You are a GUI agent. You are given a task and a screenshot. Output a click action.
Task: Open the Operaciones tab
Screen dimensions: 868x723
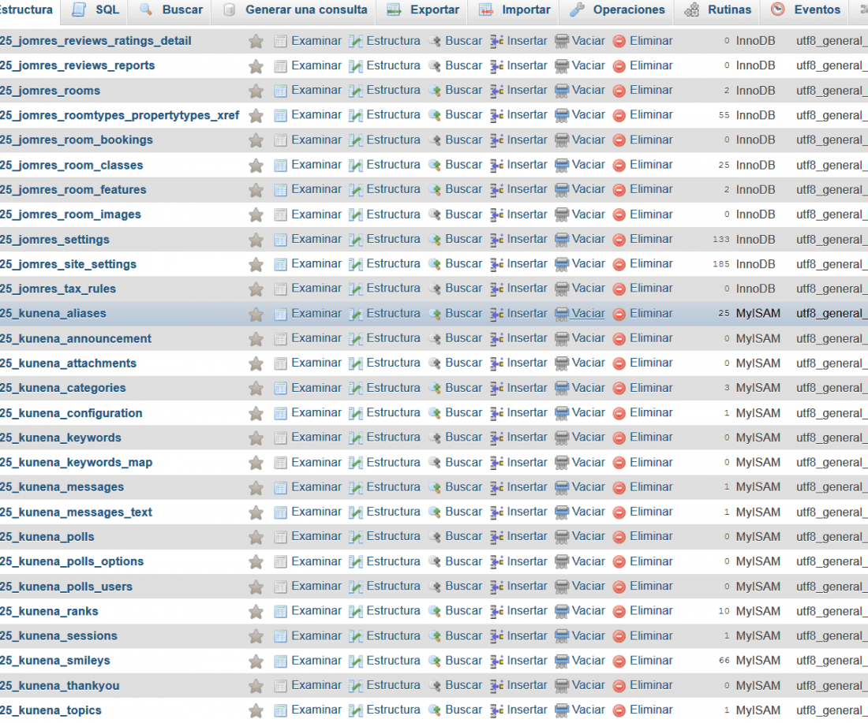coord(617,10)
